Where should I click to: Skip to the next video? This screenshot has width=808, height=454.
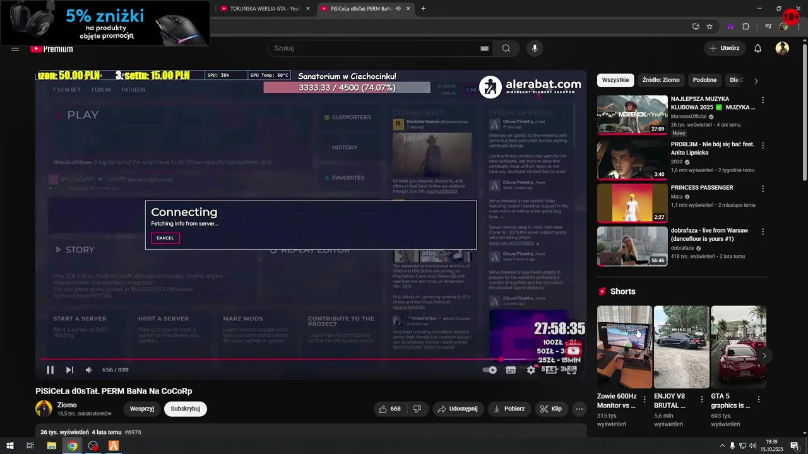coord(69,370)
